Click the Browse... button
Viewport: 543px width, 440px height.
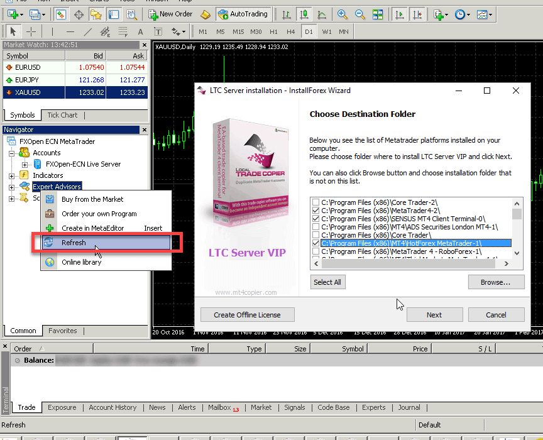[x=496, y=282]
